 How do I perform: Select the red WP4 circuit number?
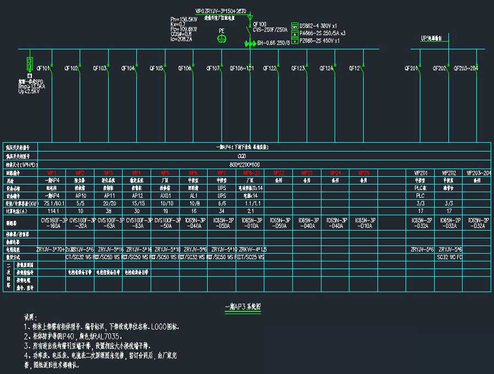pos(136,173)
